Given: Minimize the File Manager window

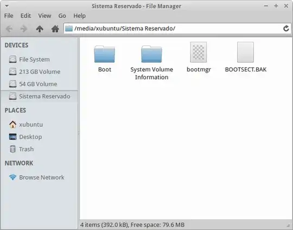Looking at the screenshot, I should coord(266,6).
